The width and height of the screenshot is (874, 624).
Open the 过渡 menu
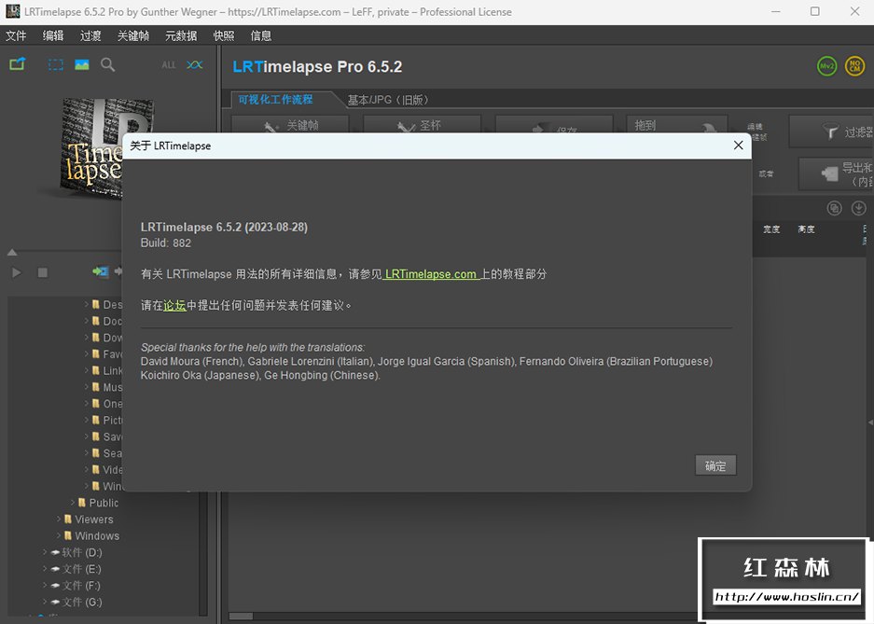(x=90, y=35)
